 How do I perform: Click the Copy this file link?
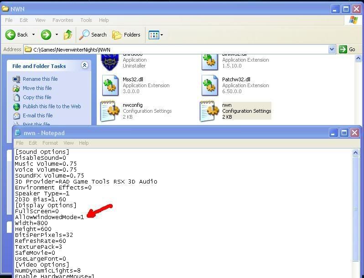[x=37, y=97]
